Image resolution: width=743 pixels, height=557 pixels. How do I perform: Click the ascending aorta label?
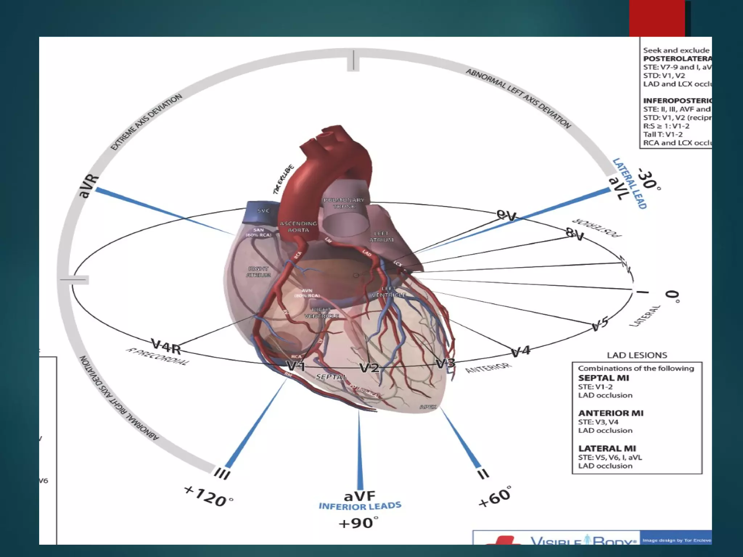298,227
